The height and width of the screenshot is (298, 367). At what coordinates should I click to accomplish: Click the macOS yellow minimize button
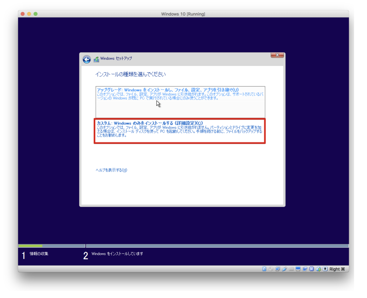(29, 14)
